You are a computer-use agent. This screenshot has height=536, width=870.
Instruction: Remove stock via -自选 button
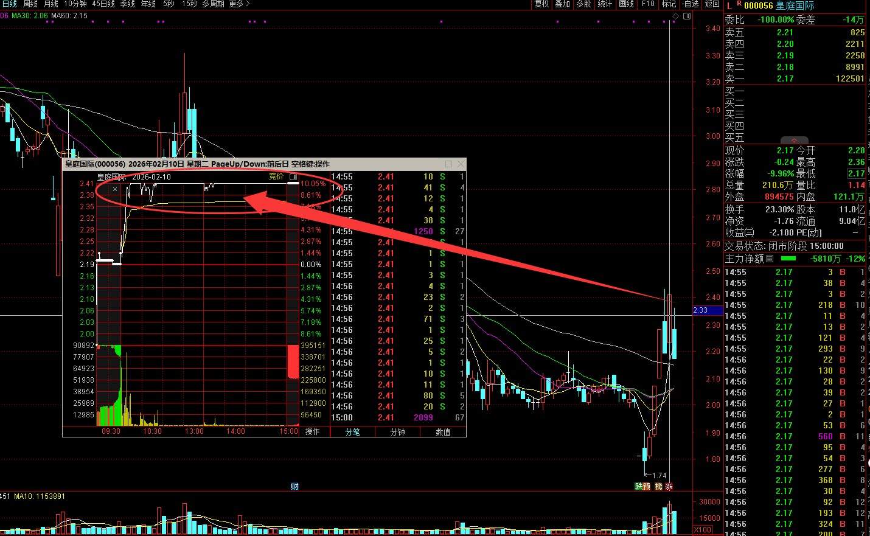[690, 4]
